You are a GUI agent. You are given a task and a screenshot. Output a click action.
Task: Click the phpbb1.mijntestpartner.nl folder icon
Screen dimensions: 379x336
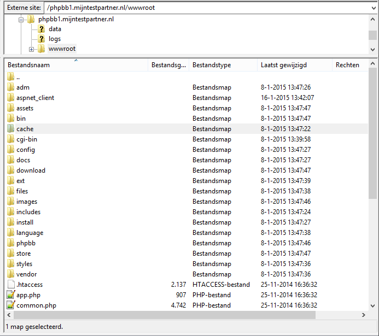(31, 19)
